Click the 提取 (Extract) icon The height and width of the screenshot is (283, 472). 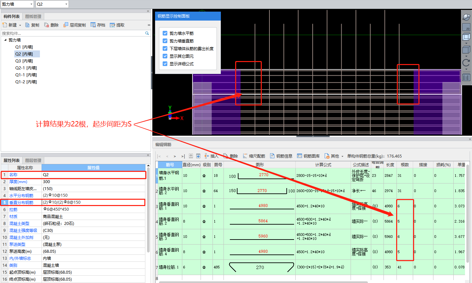(112, 25)
